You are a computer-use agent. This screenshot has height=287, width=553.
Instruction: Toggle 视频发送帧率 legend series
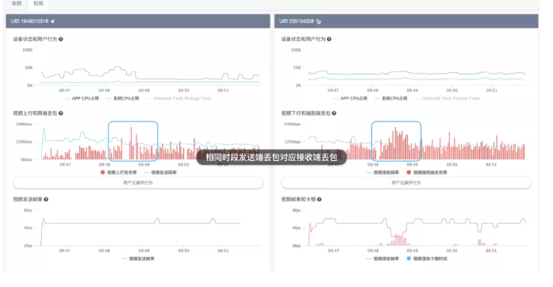(138, 258)
